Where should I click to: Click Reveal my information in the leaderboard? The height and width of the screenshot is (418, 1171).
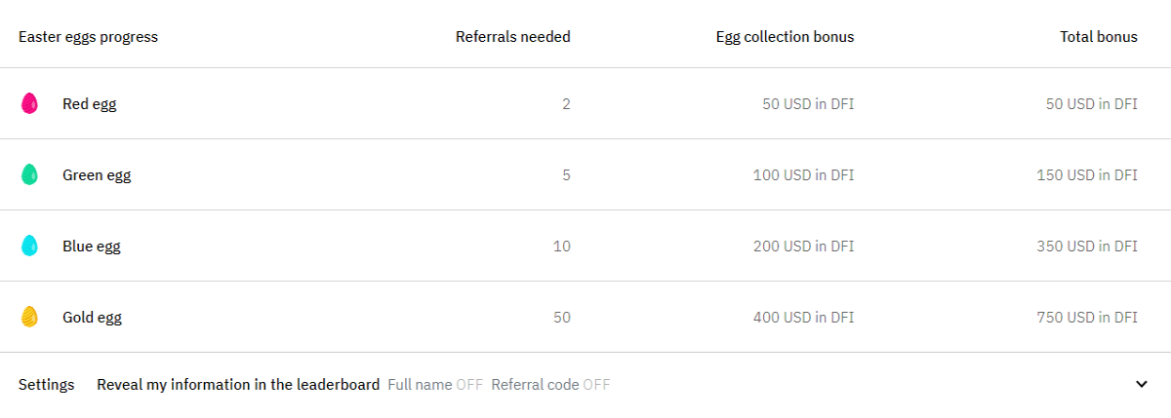pos(238,384)
